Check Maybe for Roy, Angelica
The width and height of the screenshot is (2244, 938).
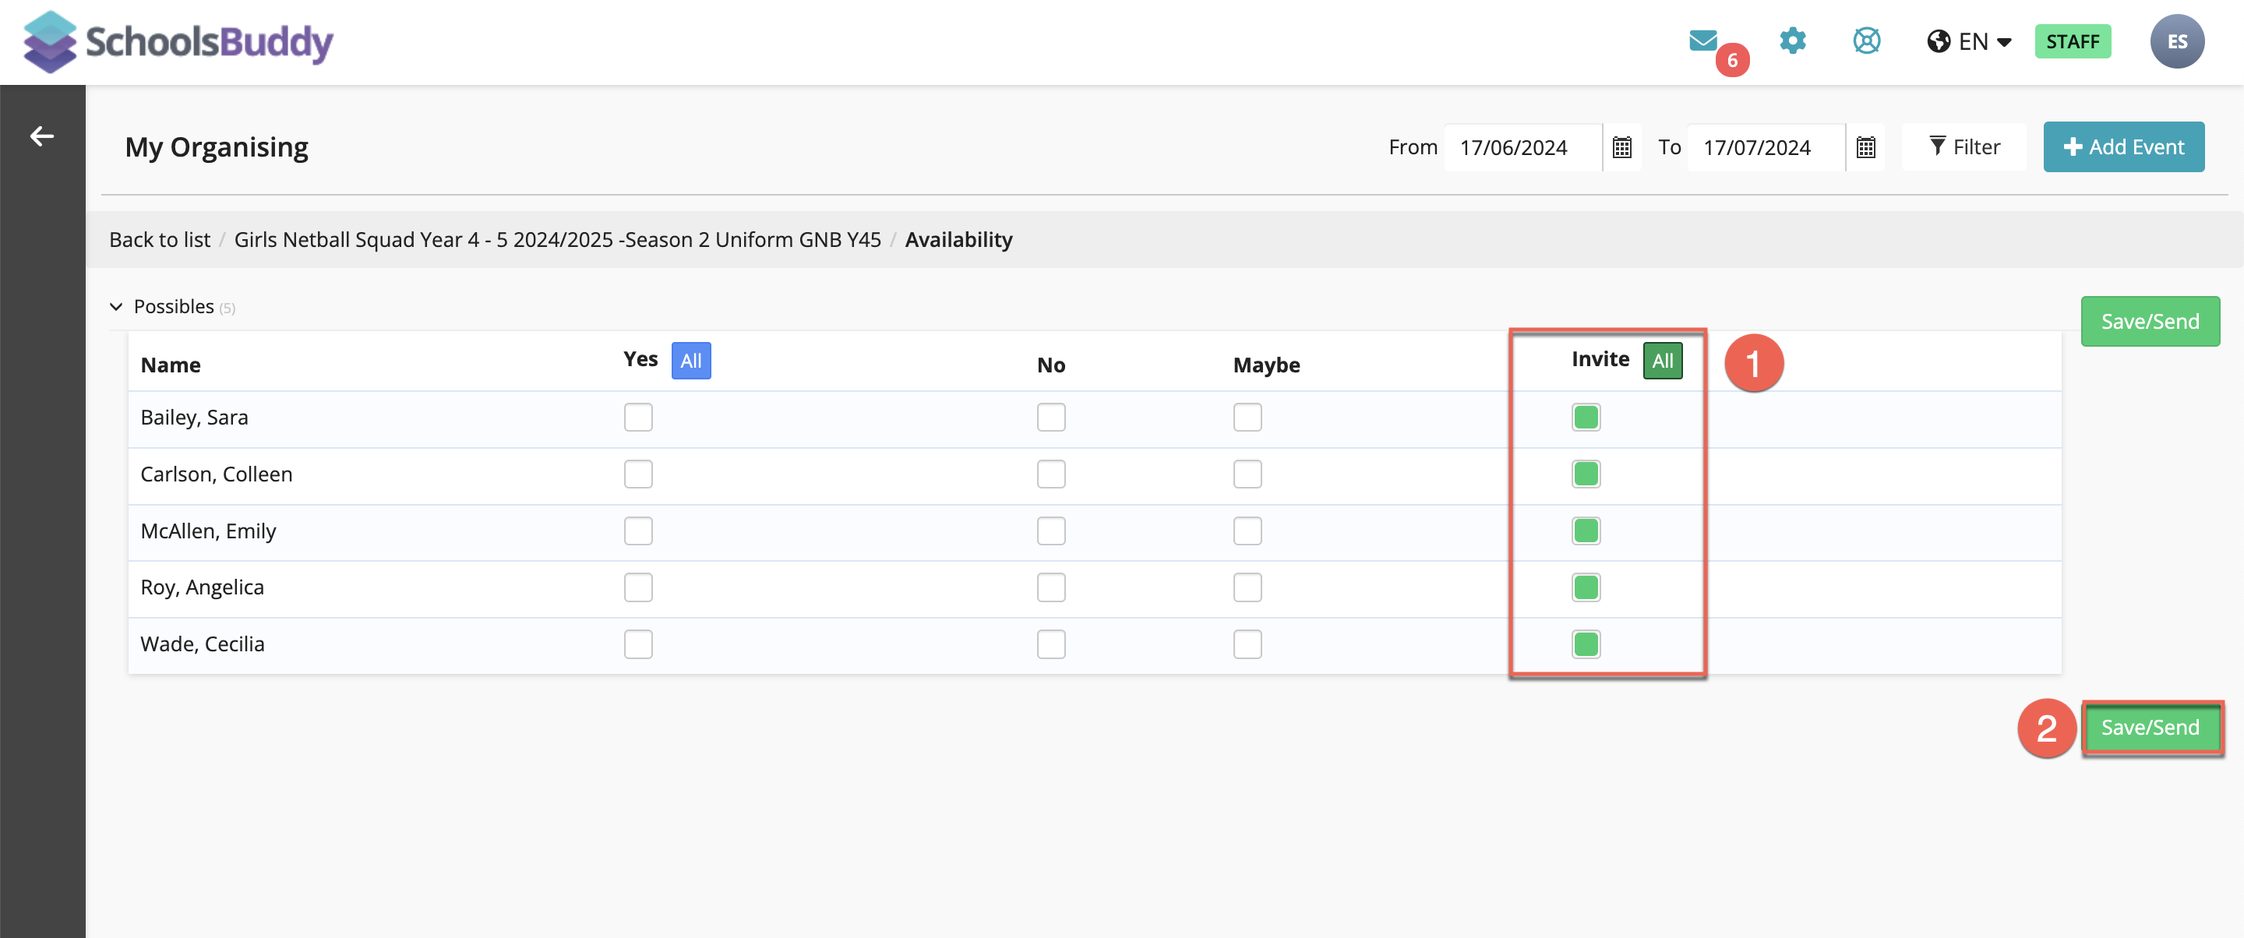[1247, 587]
